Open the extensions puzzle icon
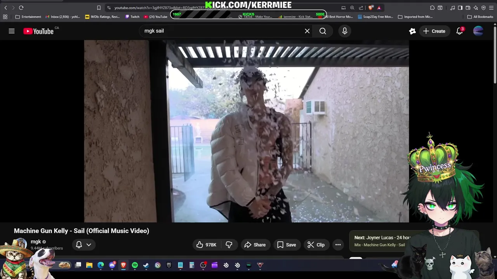Viewport: 497px width, 279px height. [x=432, y=8]
